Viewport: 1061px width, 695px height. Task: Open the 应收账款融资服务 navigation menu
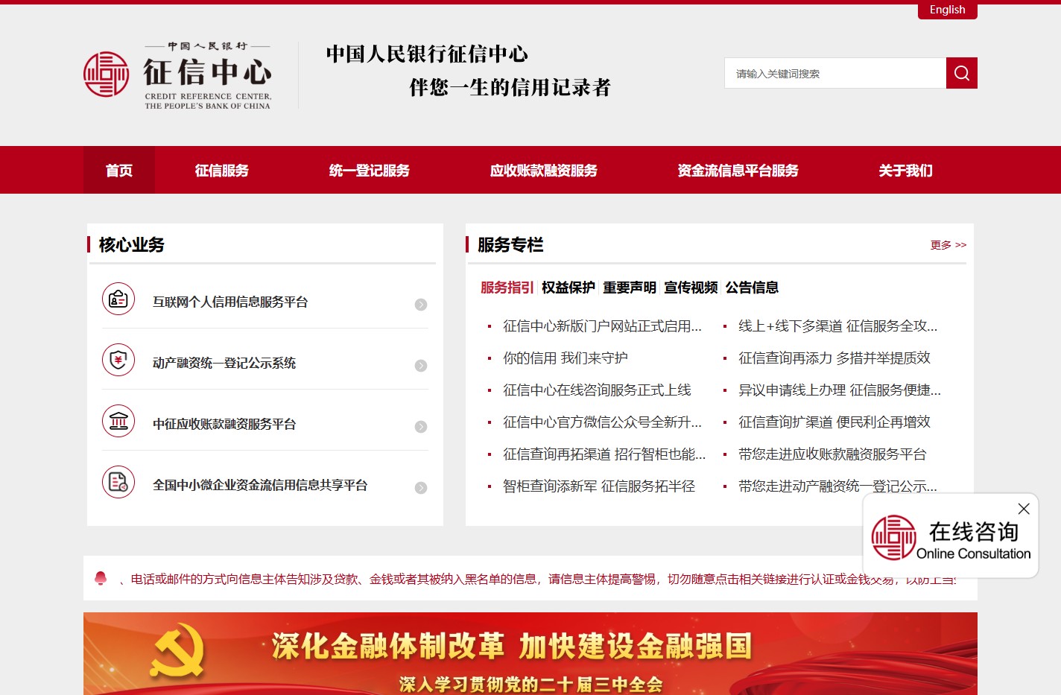coord(544,170)
